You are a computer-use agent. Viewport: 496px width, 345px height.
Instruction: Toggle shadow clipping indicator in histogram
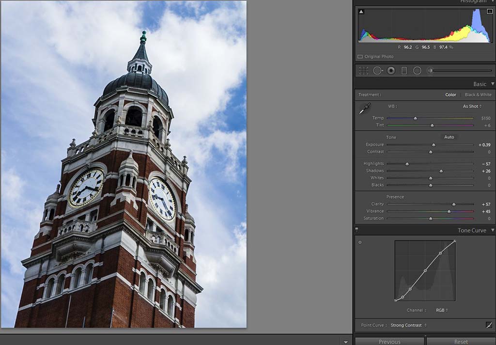pos(361,12)
